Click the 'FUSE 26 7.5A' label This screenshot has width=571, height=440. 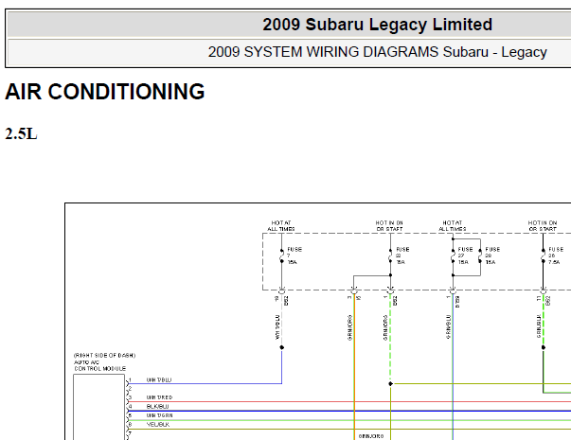(x=556, y=255)
